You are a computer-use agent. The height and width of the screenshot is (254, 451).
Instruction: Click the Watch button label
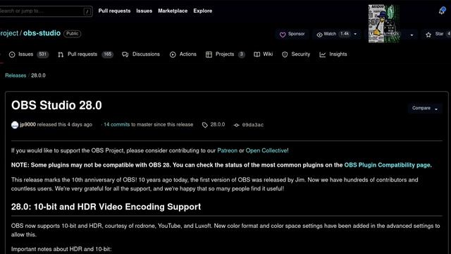click(x=330, y=34)
